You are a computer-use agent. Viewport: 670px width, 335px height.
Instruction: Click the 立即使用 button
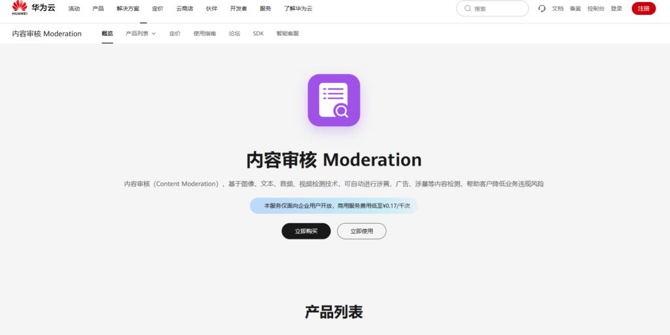click(x=361, y=231)
